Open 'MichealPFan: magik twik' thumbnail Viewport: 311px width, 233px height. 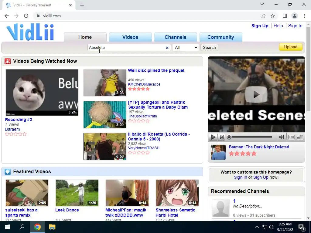point(127,193)
